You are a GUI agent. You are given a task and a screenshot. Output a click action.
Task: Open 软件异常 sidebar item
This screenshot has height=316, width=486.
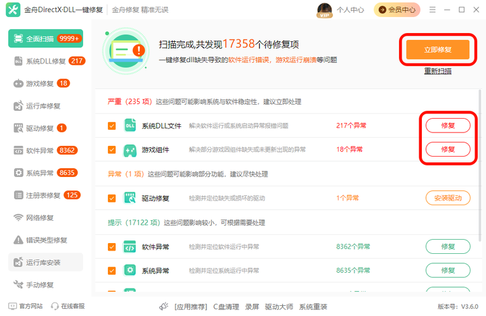click(x=46, y=151)
